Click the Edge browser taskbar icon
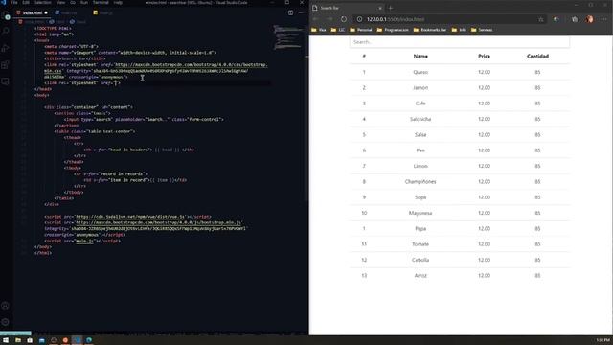613x345 pixels. pyautogui.click(x=89, y=340)
